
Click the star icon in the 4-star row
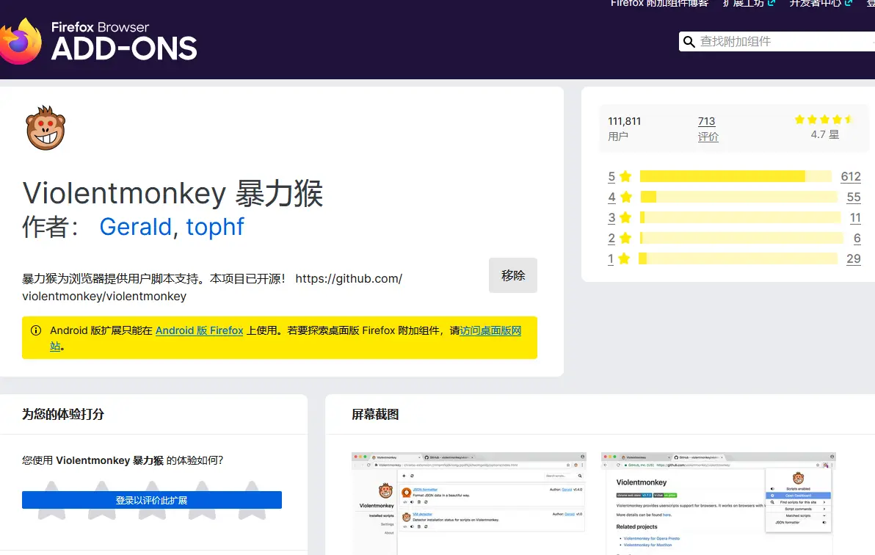[625, 197]
